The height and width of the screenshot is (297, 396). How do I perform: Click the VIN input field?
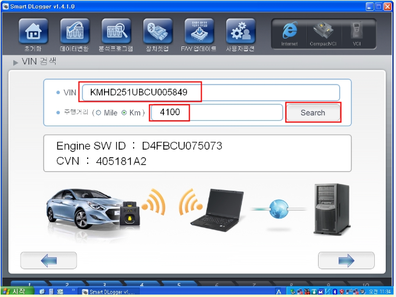pos(211,92)
